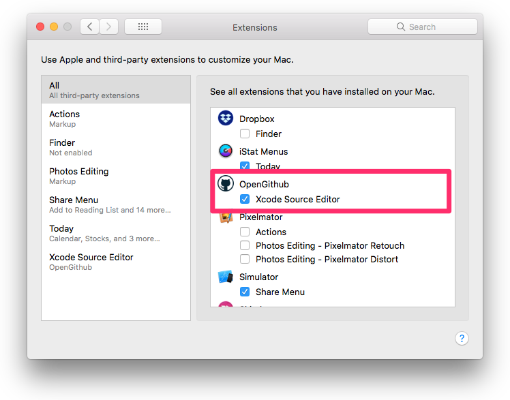Click 'Not enabled' text under Finder
The width and height of the screenshot is (510, 400).
point(71,153)
